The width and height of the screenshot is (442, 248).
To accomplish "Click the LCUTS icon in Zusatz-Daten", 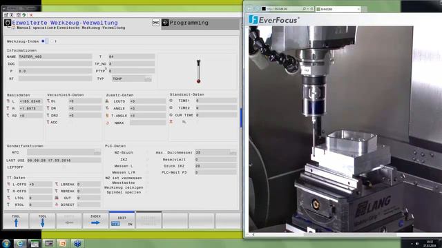I will pyautogui.click(x=107, y=101).
